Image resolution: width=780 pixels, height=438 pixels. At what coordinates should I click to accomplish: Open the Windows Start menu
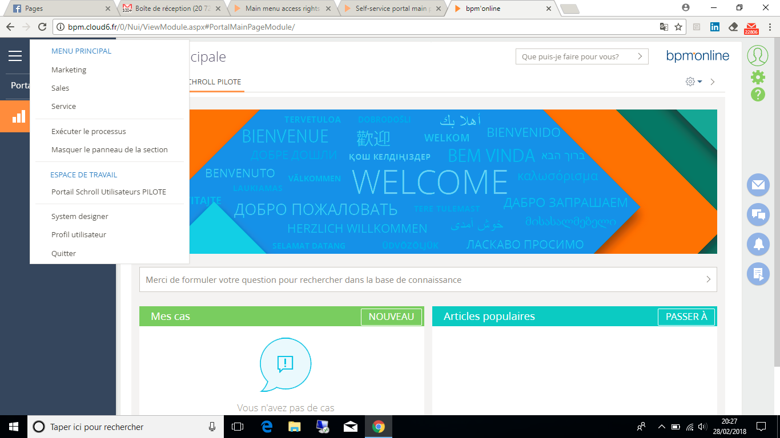14,427
